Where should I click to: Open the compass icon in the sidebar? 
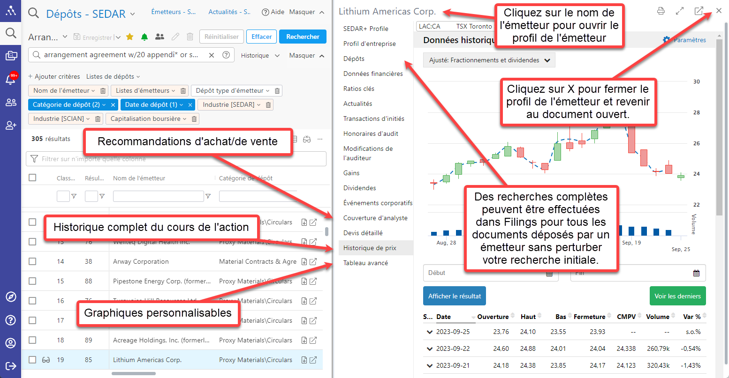(11, 297)
